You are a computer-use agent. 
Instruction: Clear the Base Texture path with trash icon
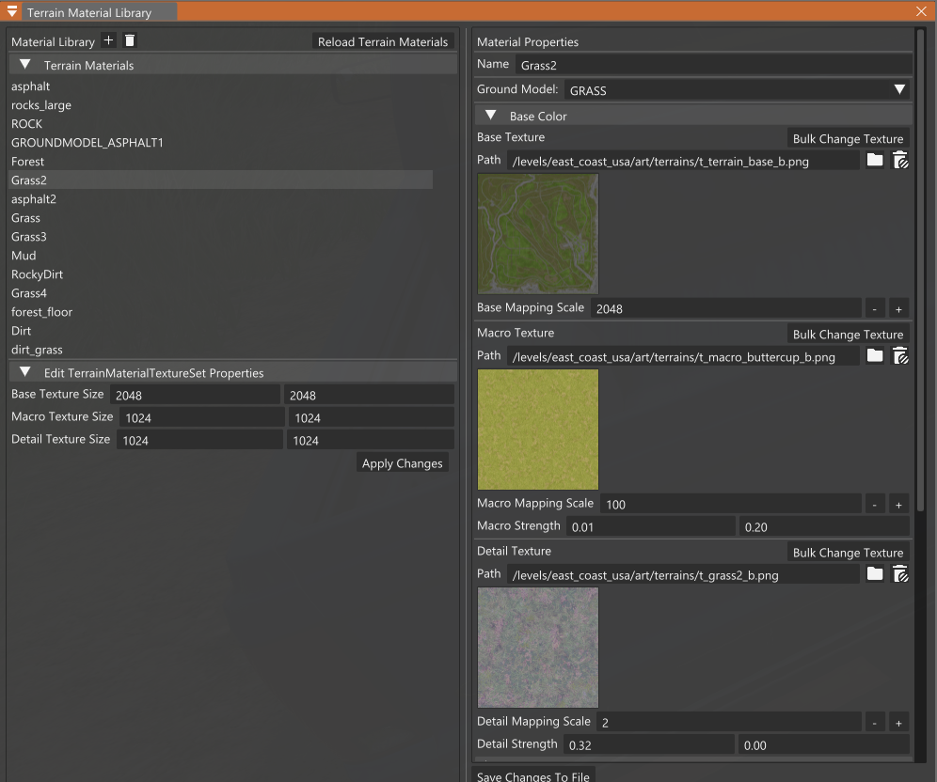coord(900,161)
